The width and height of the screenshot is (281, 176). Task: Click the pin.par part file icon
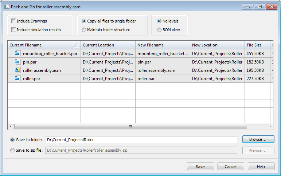coord(17,62)
